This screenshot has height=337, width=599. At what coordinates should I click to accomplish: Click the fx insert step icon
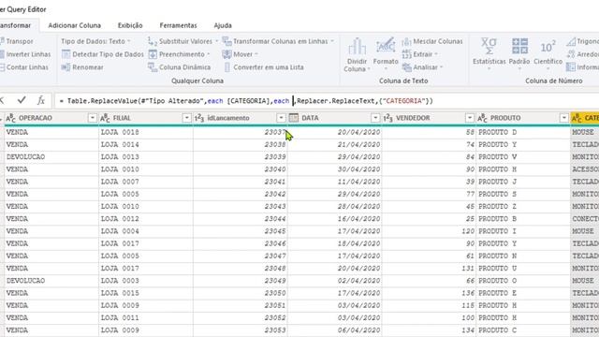coord(41,100)
